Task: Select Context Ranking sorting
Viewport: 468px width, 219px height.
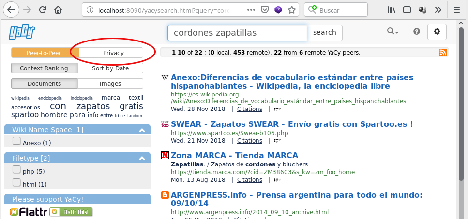Action: click(x=44, y=68)
